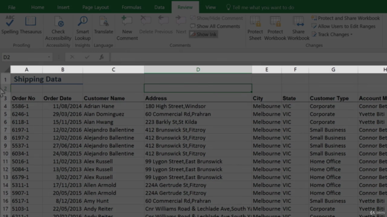Toggle the Show Ink button
This screenshot has height=217, width=387.
tap(204, 34)
